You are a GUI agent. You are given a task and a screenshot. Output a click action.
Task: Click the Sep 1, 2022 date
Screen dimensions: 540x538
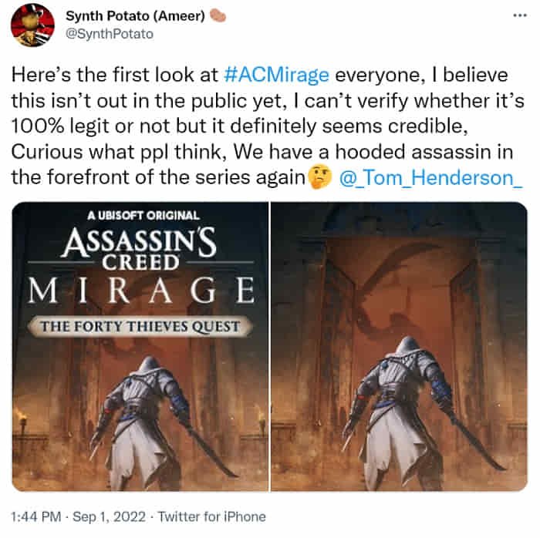tap(105, 516)
